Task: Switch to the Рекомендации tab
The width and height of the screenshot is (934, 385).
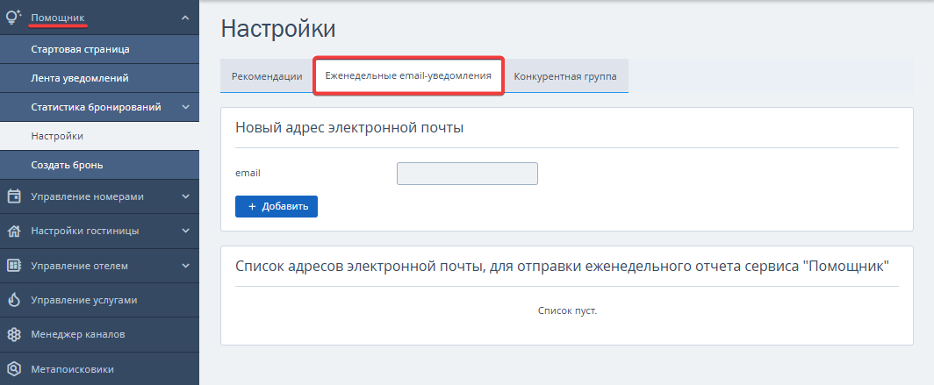Action: [267, 76]
